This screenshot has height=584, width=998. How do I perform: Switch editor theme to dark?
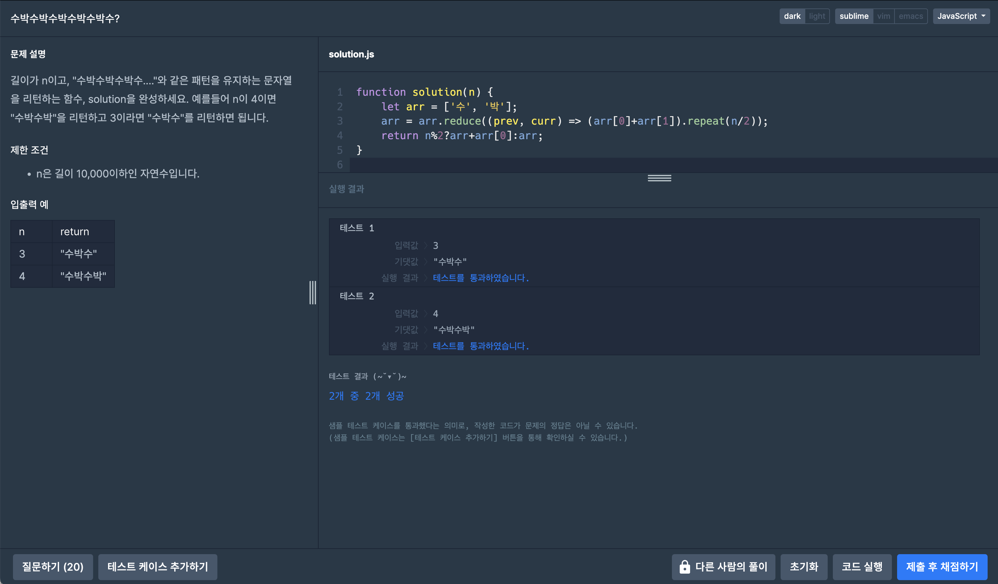792,16
